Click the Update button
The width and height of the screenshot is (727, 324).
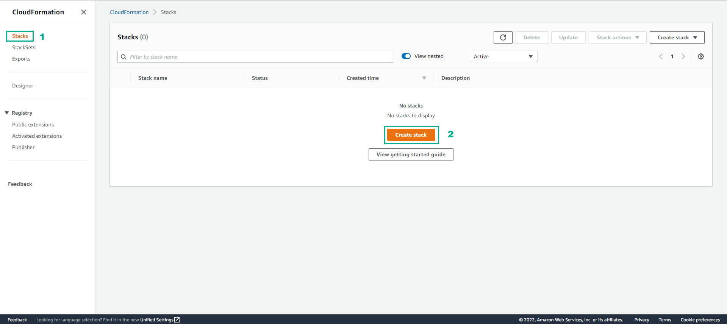pos(568,37)
